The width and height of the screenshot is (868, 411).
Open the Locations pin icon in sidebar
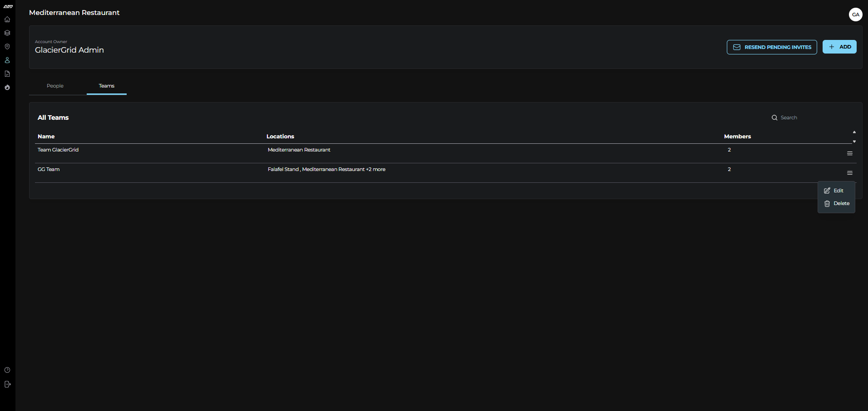7,46
